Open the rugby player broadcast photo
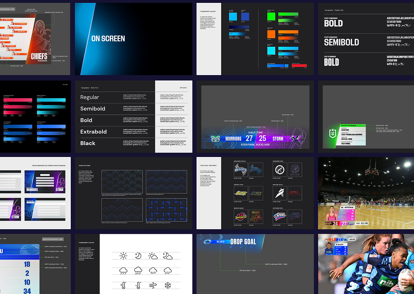The image size is (414, 294). pos(366,264)
